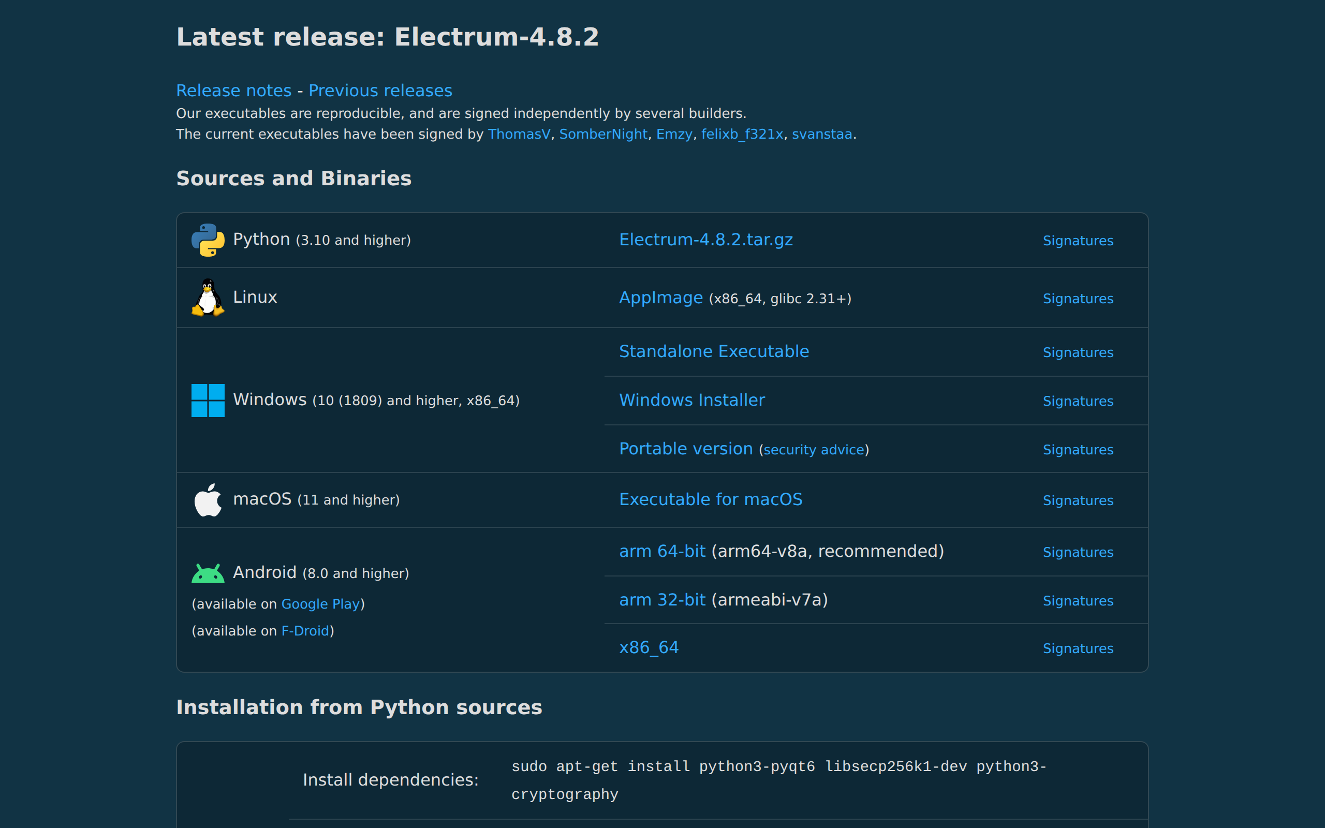The image size is (1325, 828).
Task: Download Executable for macOS
Action: coord(711,500)
